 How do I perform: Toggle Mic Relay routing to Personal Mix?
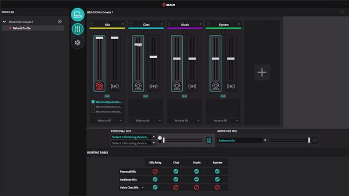155,171
